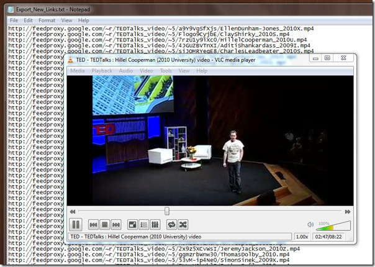Click the VLC volume slider
375x267 pixels.
coord(333,226)
